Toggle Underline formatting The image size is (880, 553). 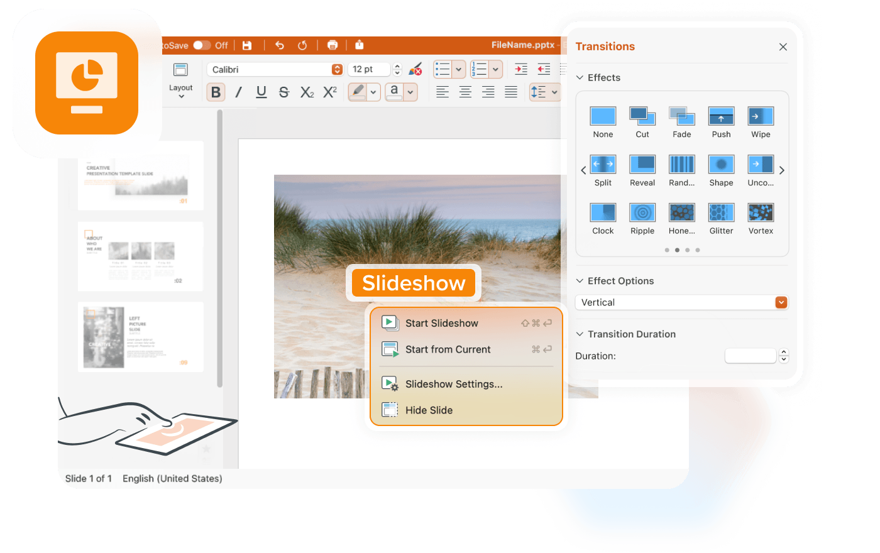point(261,92)
